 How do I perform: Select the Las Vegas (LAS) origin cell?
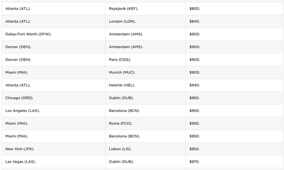click(21, 162)
